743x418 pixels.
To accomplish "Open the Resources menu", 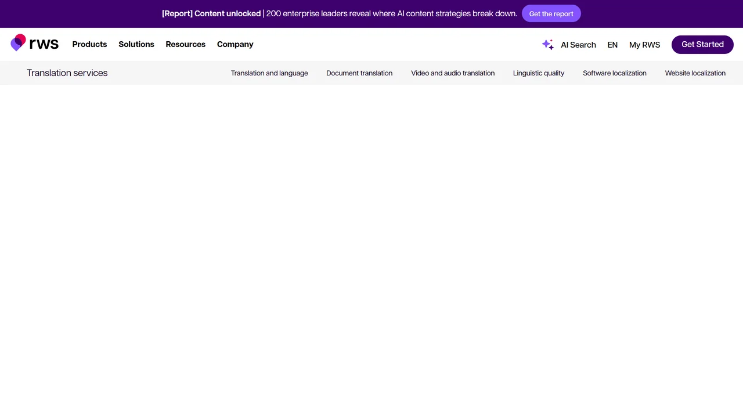I will 186,44.
